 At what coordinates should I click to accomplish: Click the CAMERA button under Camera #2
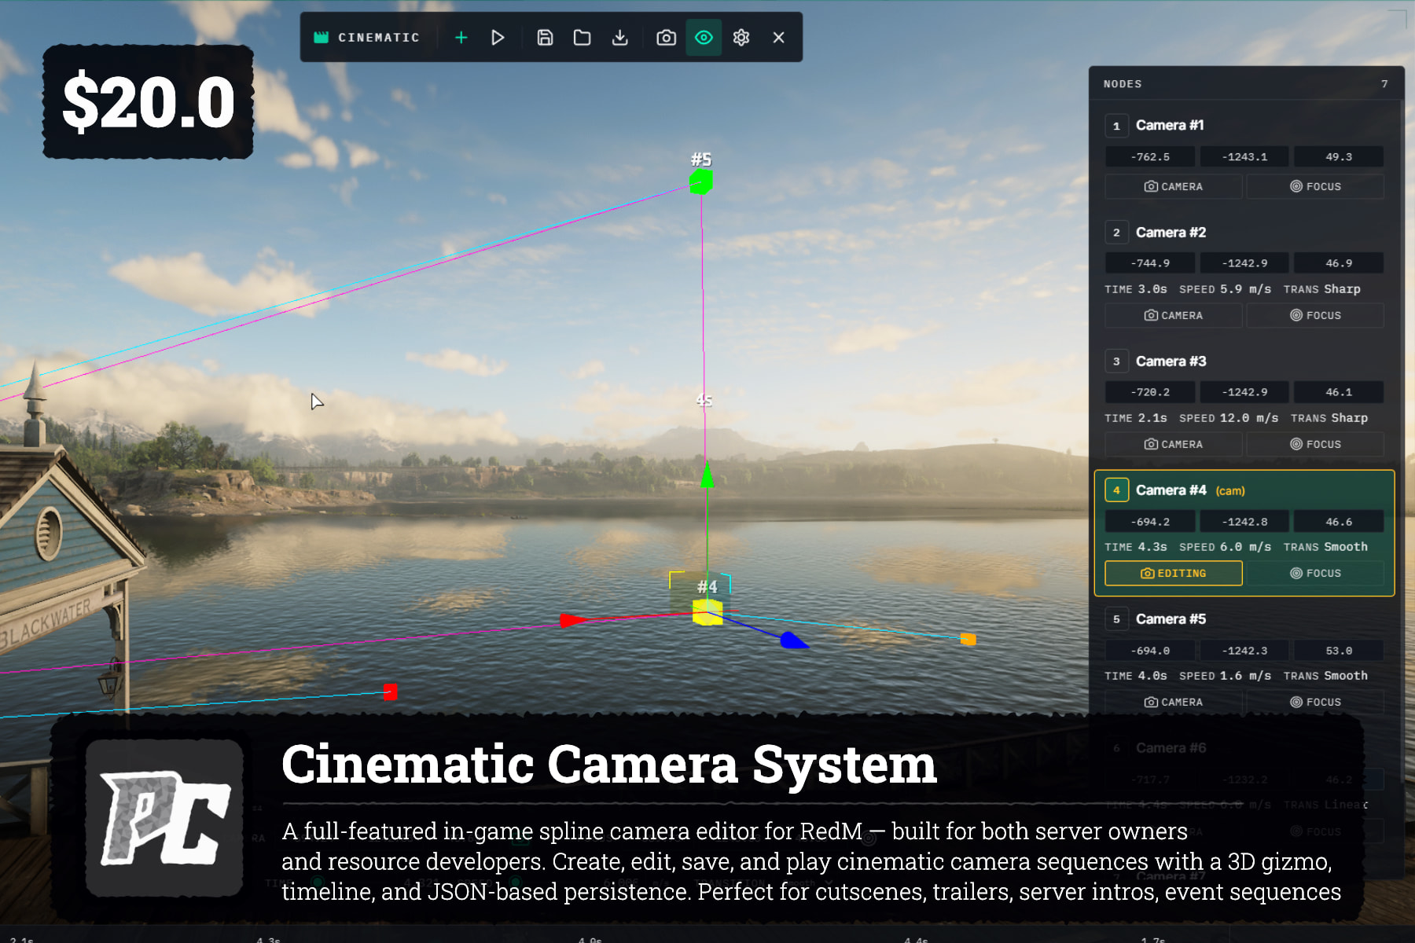click(x=1174, y=315)
